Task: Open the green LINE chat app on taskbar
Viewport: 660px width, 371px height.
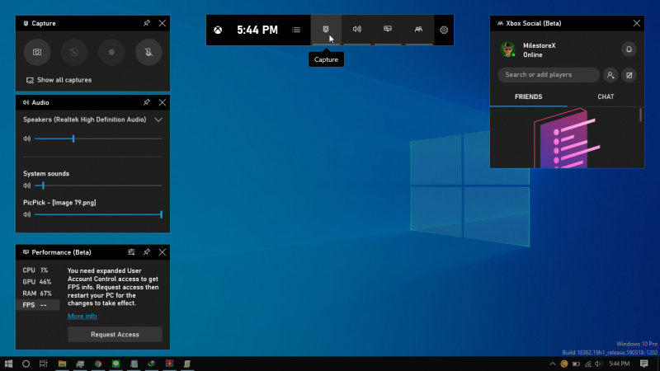Action: point(115,364)
